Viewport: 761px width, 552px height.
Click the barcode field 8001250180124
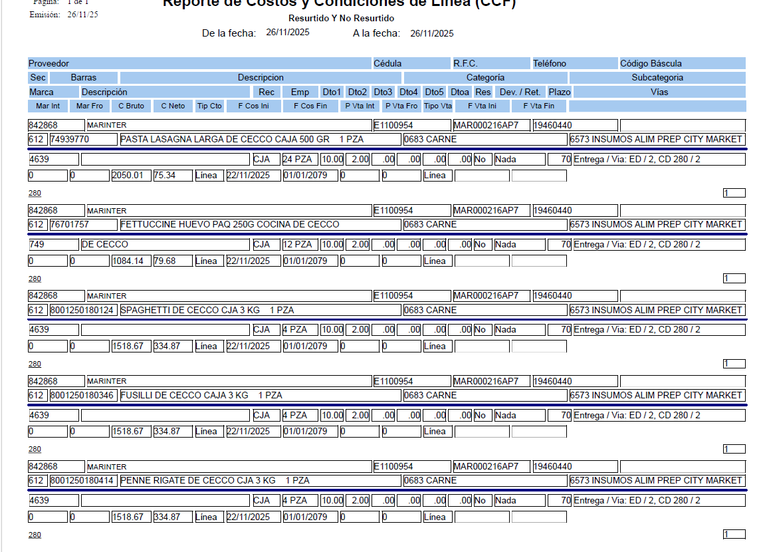[83, 310]
